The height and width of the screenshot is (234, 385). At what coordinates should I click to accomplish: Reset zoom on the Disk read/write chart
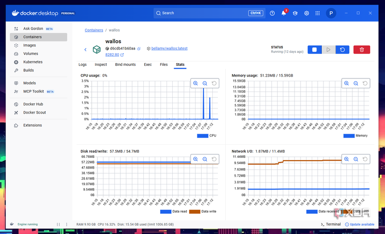(214, 159)
